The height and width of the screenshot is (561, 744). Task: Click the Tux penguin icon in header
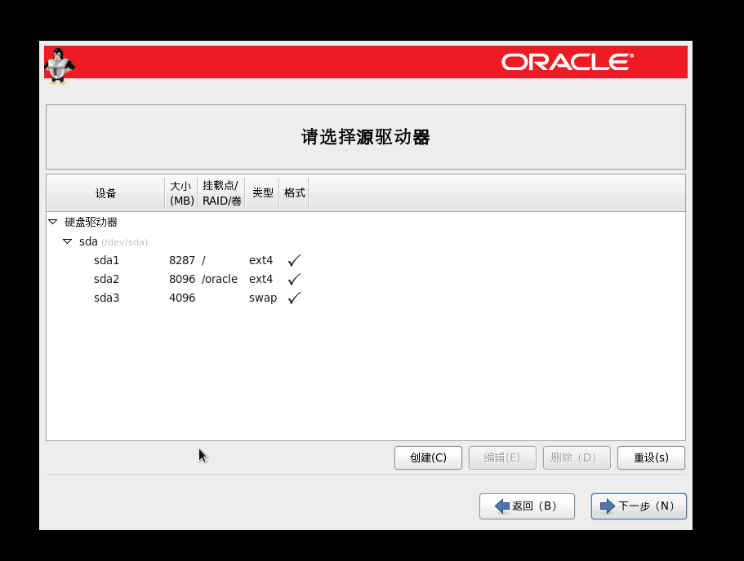(x=58, y=64)
